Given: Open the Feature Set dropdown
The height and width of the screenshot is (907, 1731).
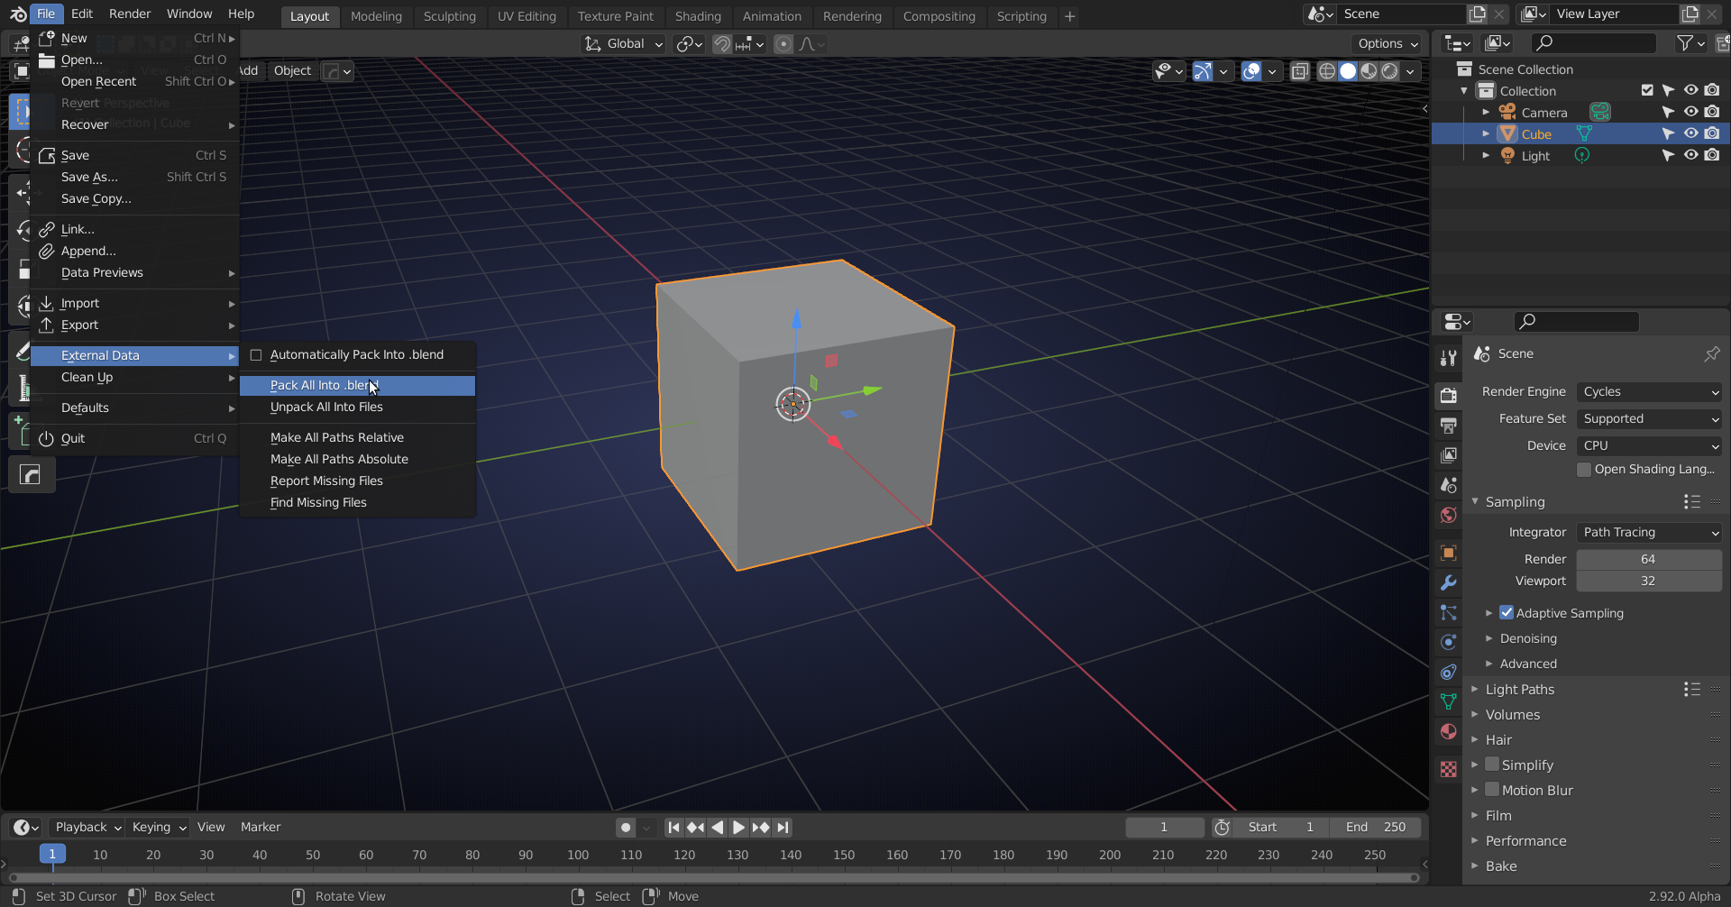Looking at the screenshot, I should pos(1650,419).
